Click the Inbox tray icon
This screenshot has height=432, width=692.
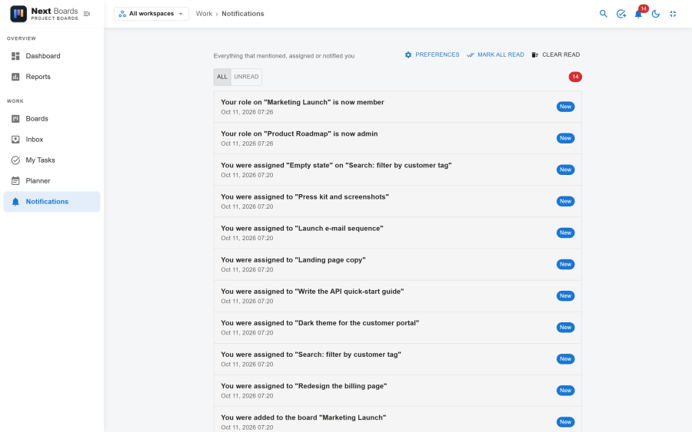[15, 139]
